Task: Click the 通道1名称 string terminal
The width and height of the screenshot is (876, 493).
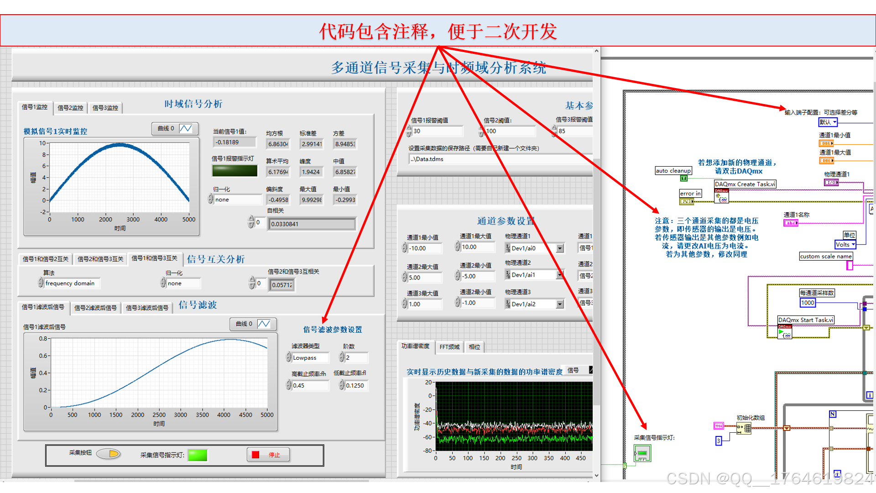Action: (x=791, y=223)
